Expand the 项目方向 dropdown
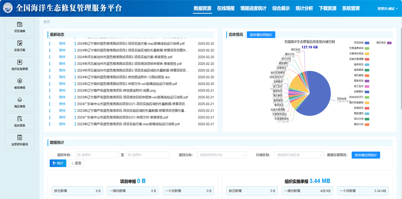Image resolution: width=402 pixels, height=199 pixels. pyautogui.click(x=222, y=155)
